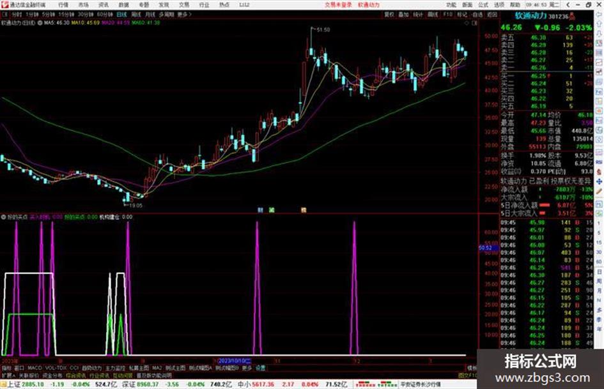
Task: Open the F10 company info
Action: 447,14
